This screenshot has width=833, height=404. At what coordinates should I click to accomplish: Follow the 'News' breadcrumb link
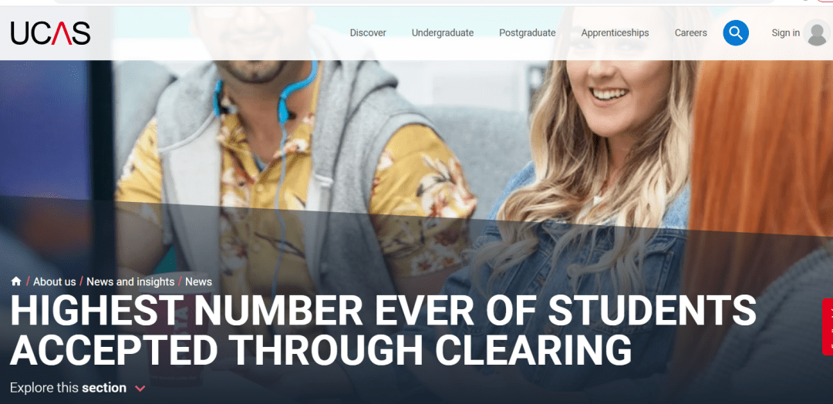pyautogui.click(x=198, y=282)
